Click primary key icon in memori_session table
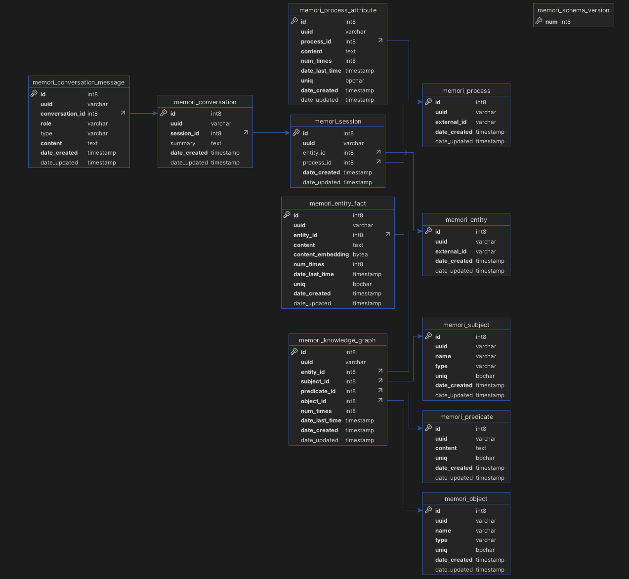This screenshot has height=579, width=629. point(296,132)
